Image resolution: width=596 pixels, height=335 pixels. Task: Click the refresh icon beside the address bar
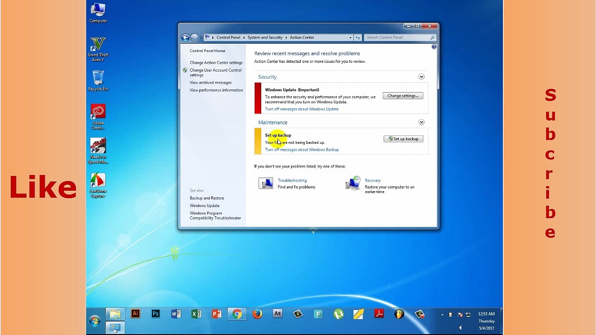358,38
